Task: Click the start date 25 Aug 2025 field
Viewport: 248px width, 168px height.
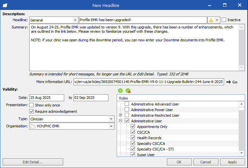Action: pos(47,98)
